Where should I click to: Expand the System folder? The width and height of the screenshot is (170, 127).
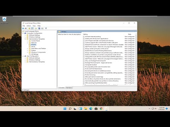pyautogui.click(x=27, y=50)
